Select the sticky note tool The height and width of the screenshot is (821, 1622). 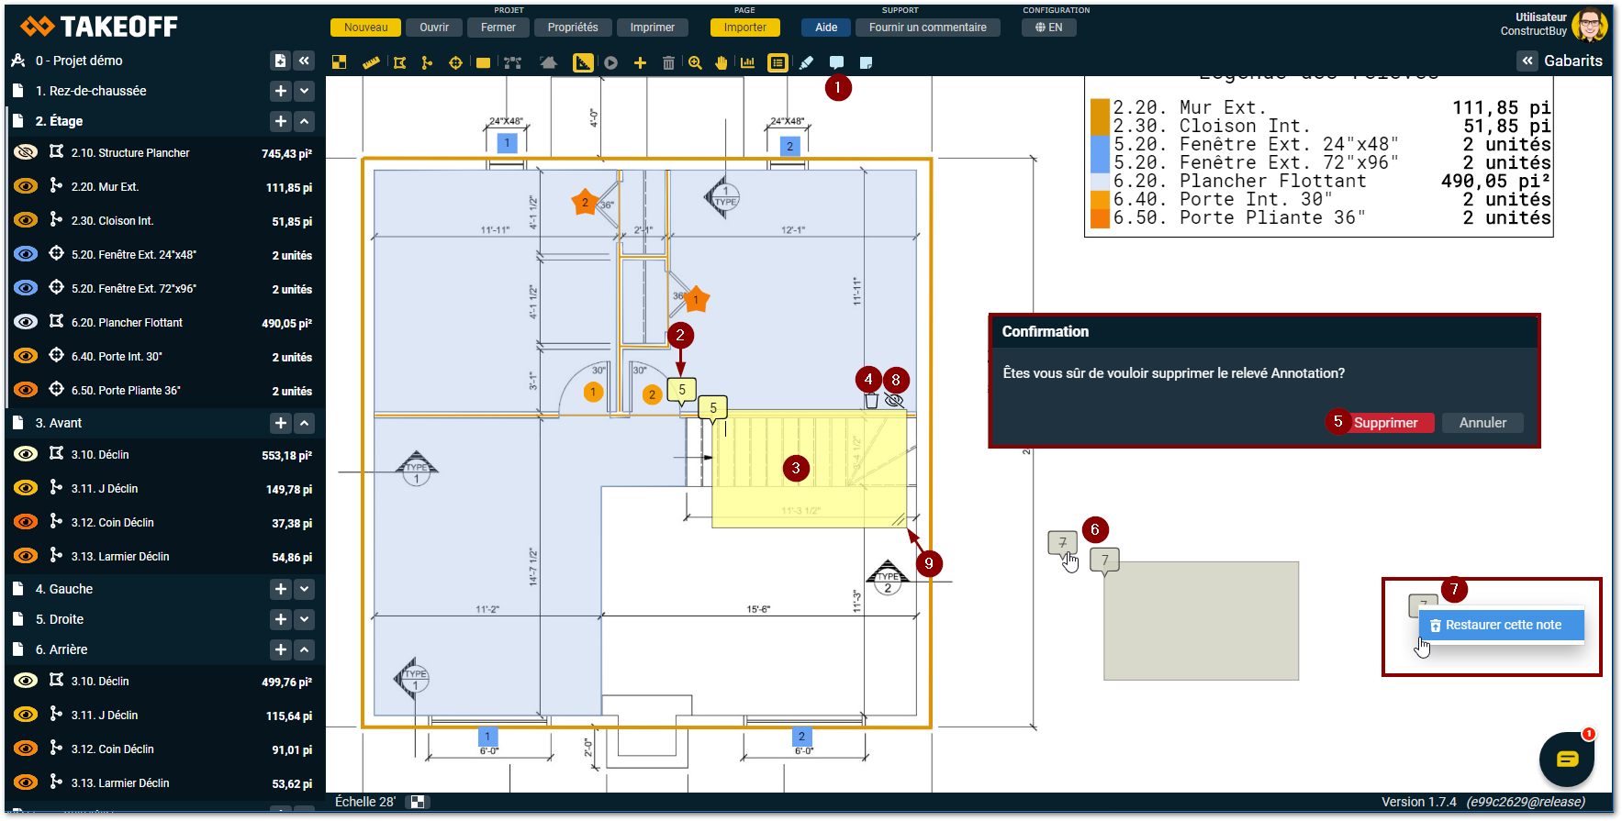tap(866, 63)
